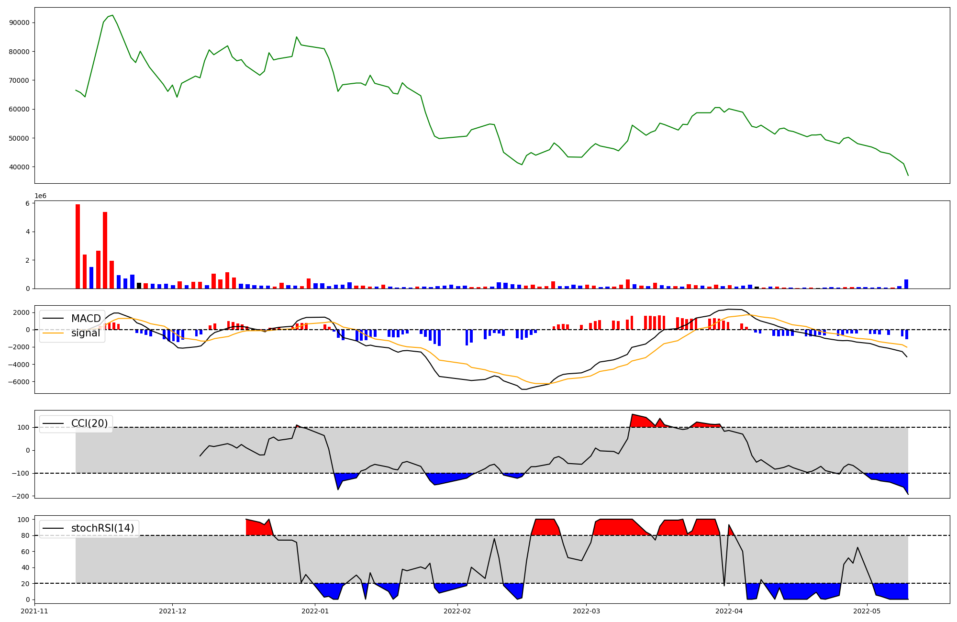
Task: Click the 2022-05 x-axis date label
Action: point(867,611)
